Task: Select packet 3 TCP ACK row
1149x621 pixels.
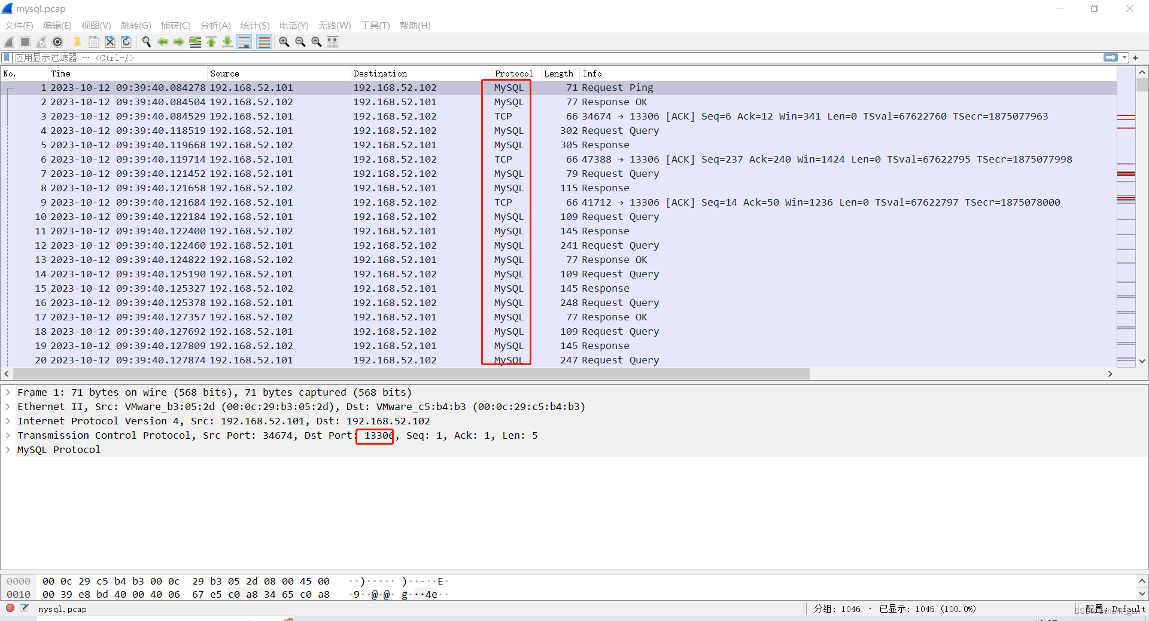Action: coord(559,117)
